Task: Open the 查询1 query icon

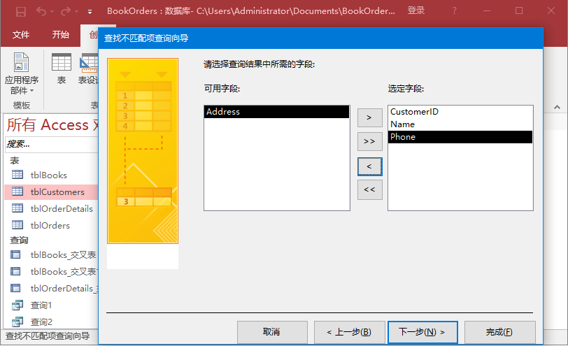Action: point(17,305)
